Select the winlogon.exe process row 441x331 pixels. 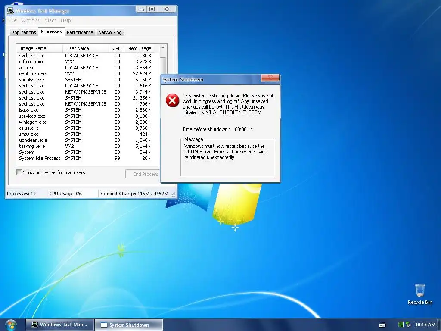click(85, 122)
